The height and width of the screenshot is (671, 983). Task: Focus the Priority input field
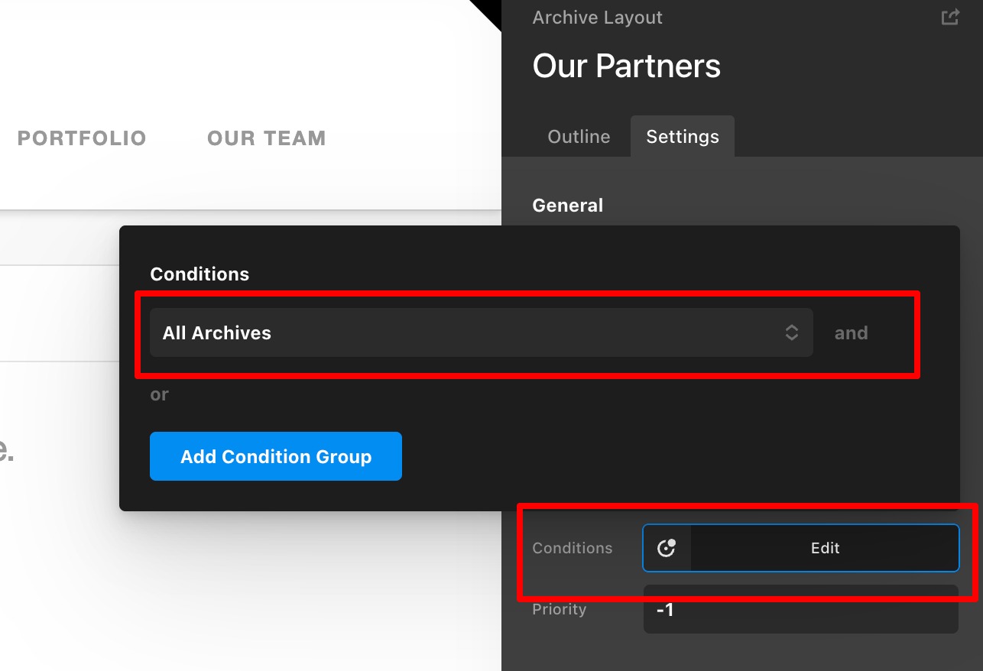tap(800, 610)
